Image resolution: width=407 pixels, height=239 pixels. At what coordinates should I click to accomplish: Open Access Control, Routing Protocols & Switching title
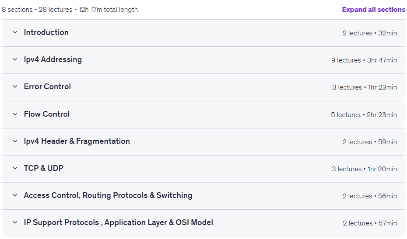108,195
